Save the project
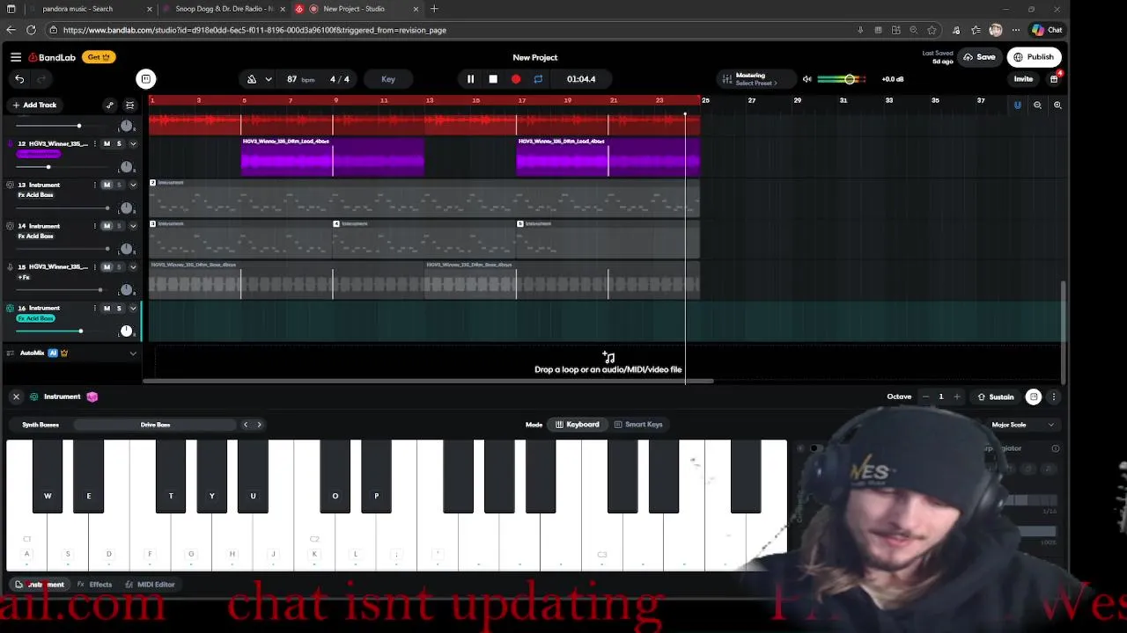 click(979, 57)
